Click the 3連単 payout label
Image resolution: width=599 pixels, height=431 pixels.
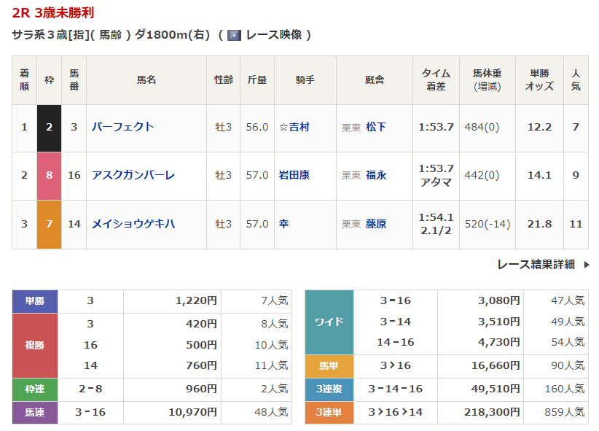[x=329, y=412]
